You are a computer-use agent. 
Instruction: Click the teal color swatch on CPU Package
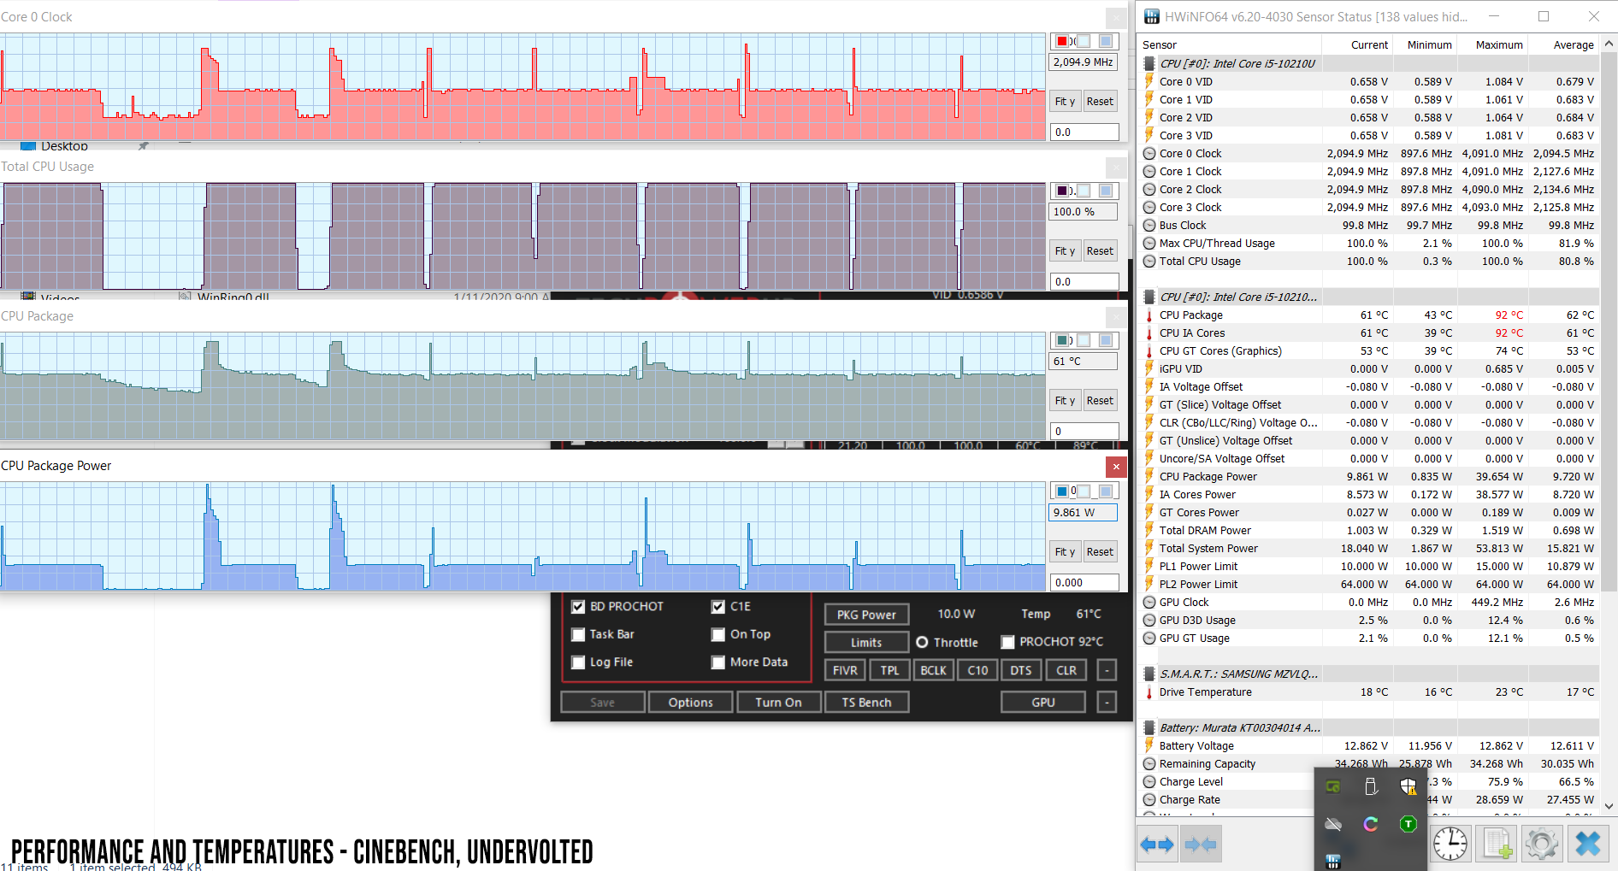pyautogui.click(x=1061, y=340)
